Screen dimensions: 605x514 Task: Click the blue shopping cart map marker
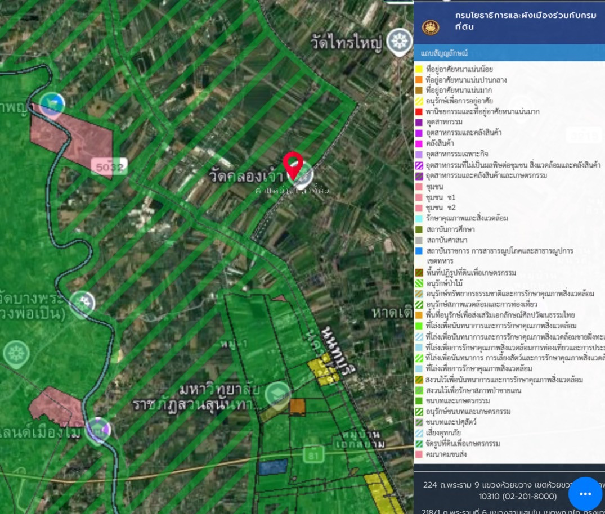[x=52, y=105]
